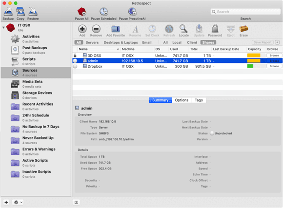Screen dimensions: 283x208
Task: Open Media Sets in the sidebar
Action: point(36,84)
